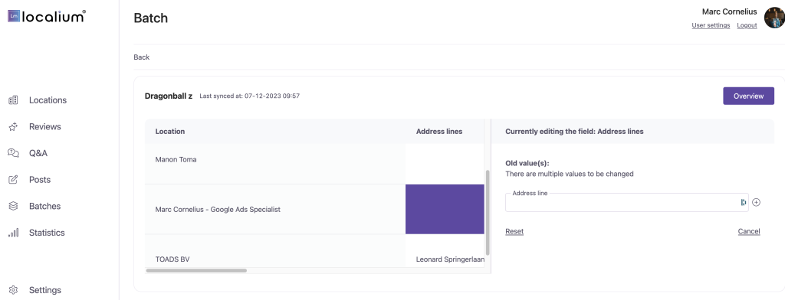The image size is (785, 300).
Task: Click the vertical scrollbar of the table
Action: [488, 213]
